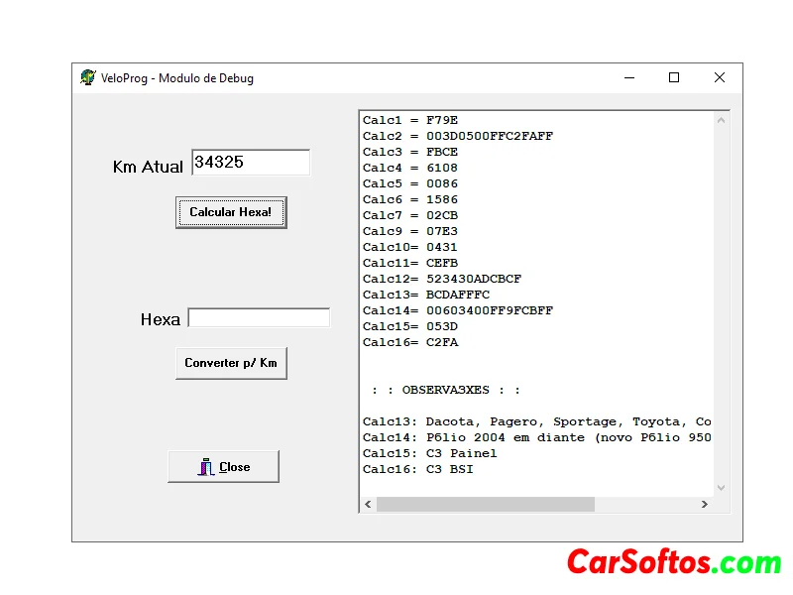Click the Calc15: C3 Painel note line

click(x=430, y=453)
